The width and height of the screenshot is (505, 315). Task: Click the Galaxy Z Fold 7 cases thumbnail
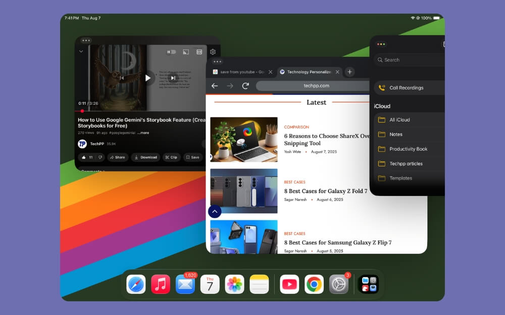click(x=244, y=191)
